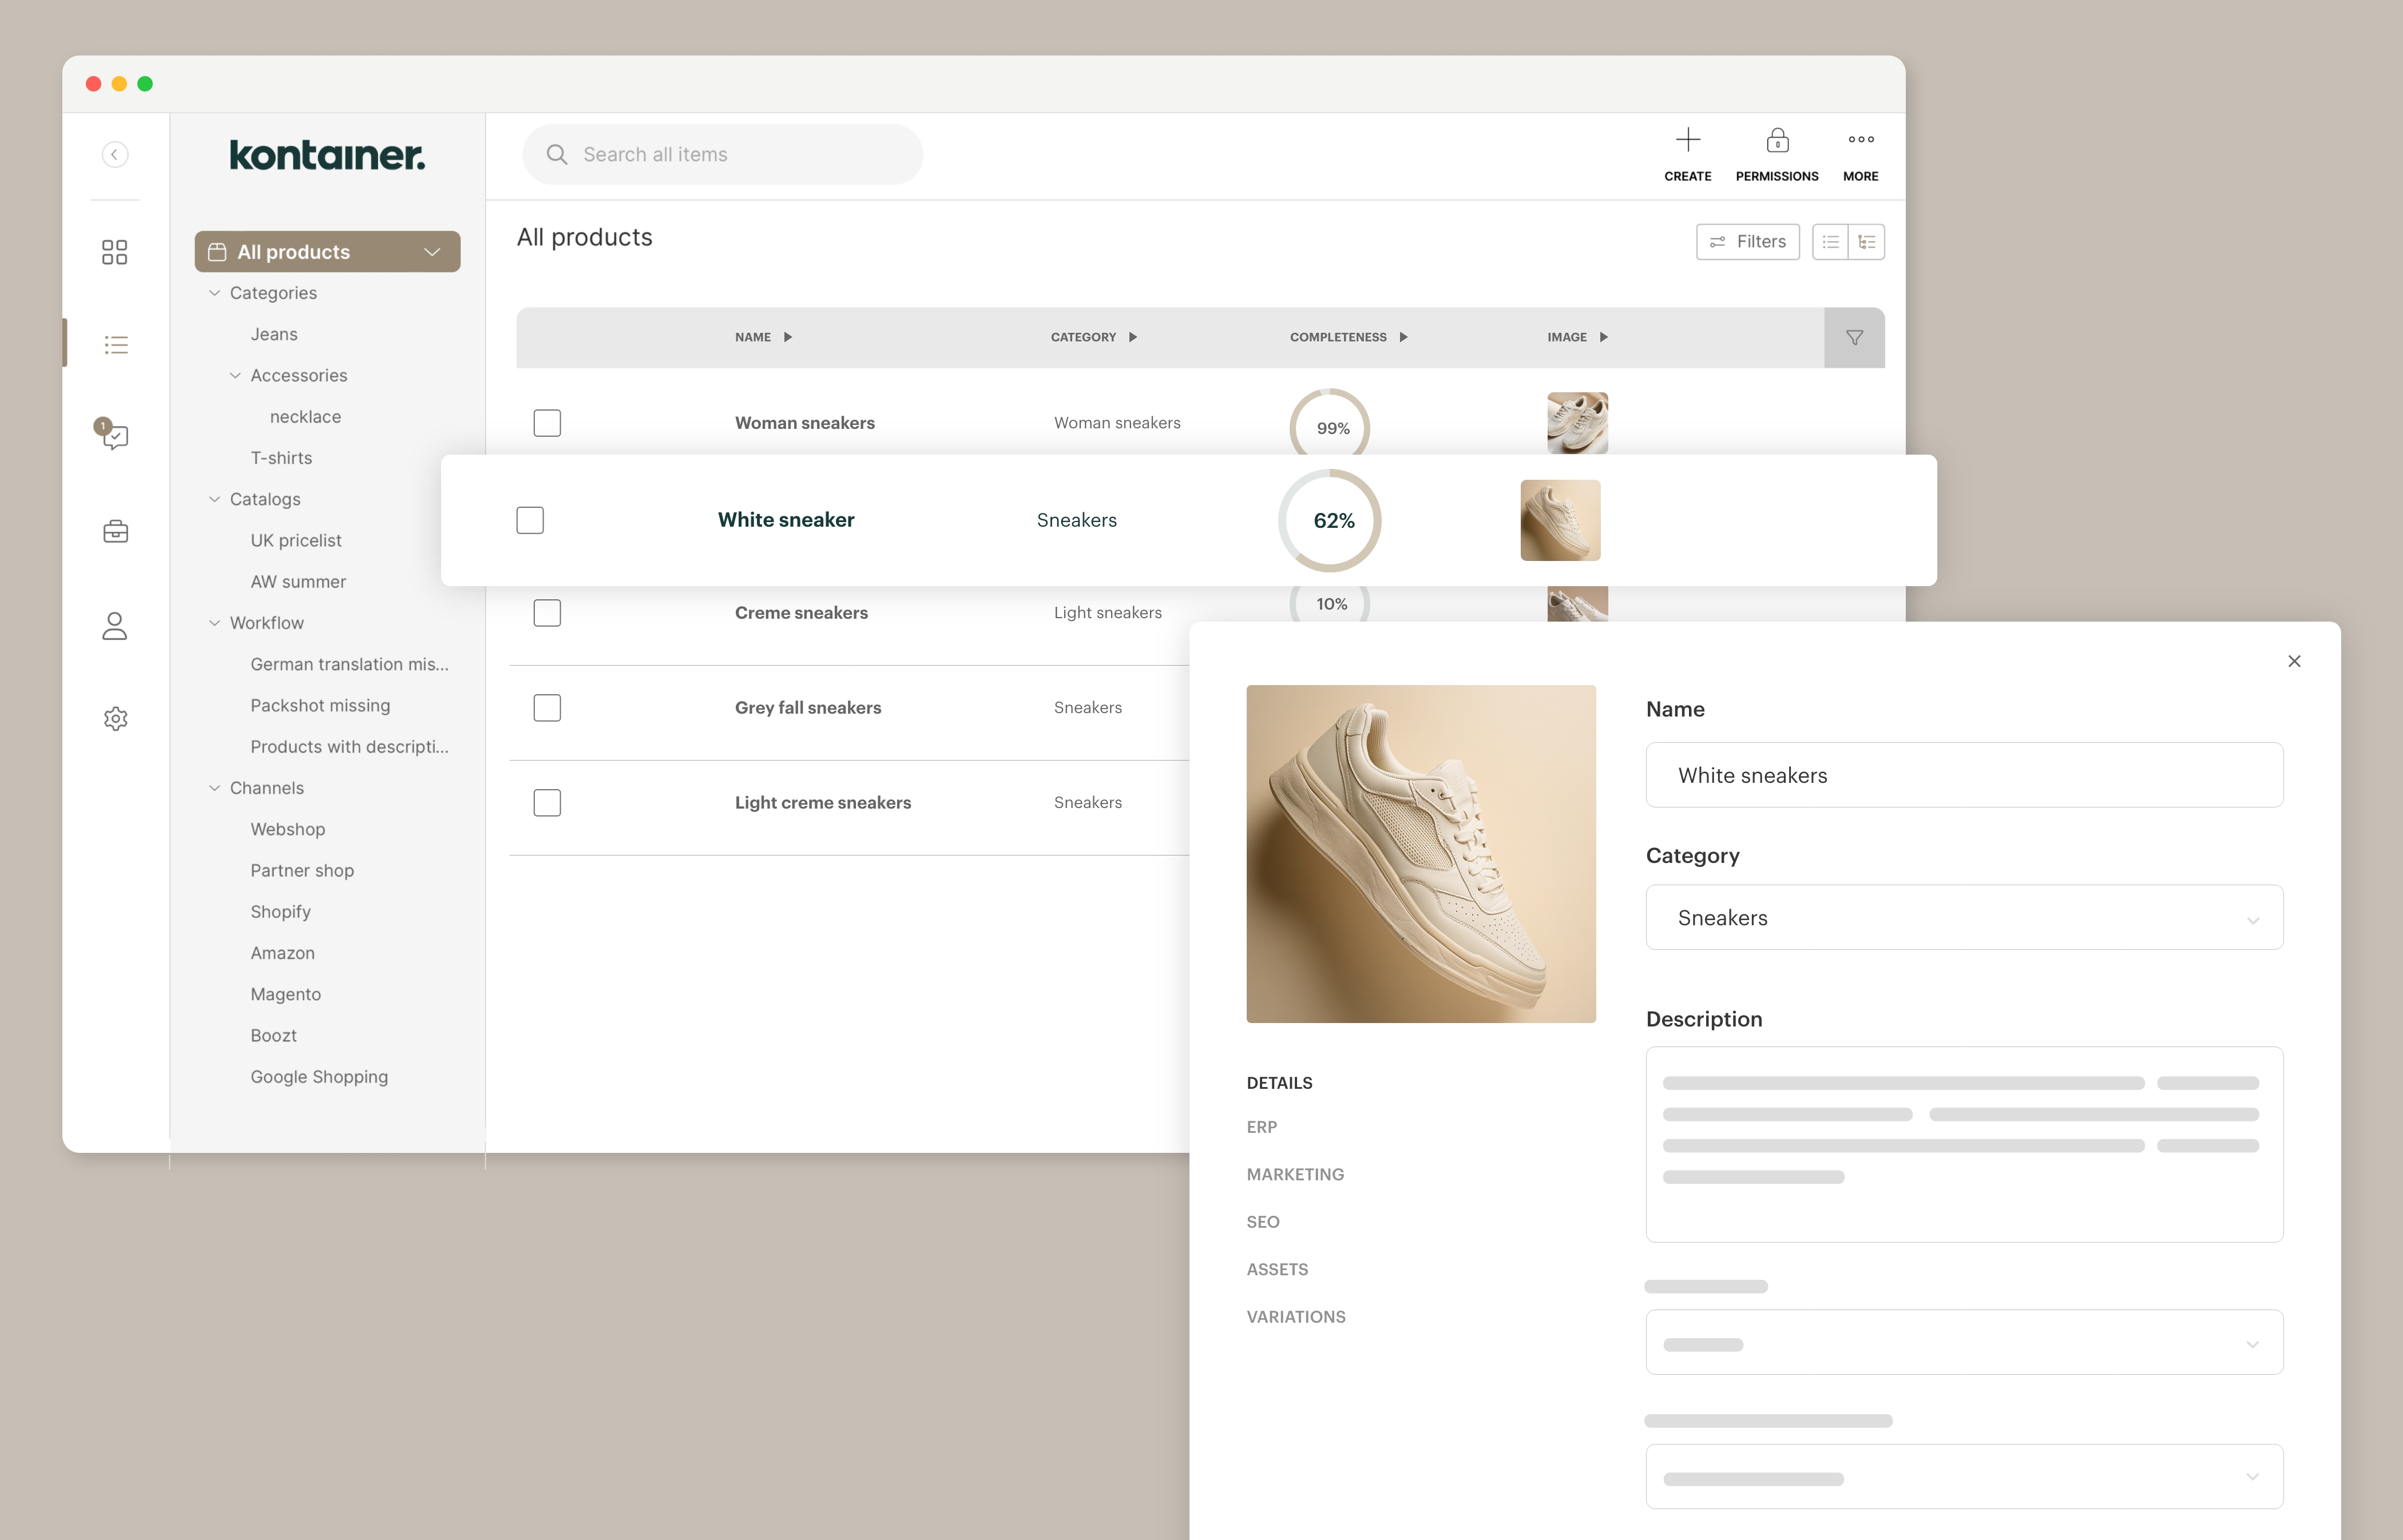Open settings with the gear icon

tap(115, 718)
